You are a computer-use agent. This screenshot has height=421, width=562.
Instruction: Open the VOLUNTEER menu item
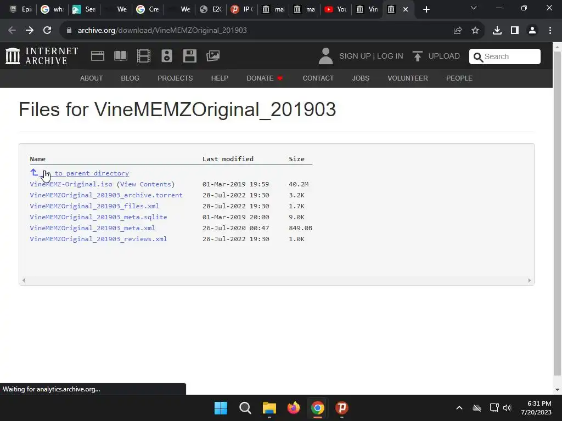coord(408,78)
